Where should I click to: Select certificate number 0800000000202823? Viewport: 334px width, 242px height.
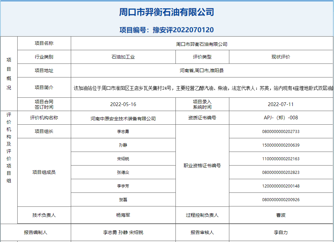pyautogui.click(x=281, y=173)
